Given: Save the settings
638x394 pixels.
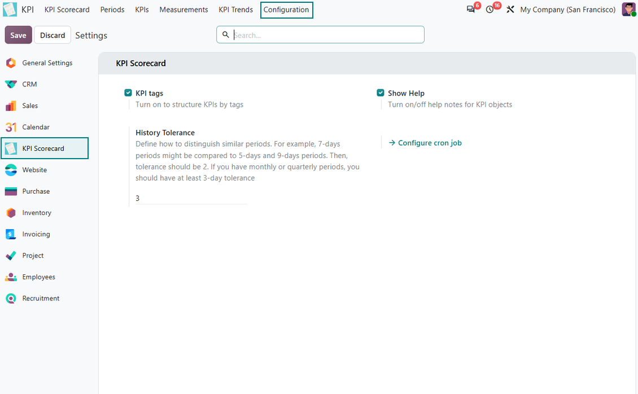Looking at the screenshot, I should [x=18, y=35].
